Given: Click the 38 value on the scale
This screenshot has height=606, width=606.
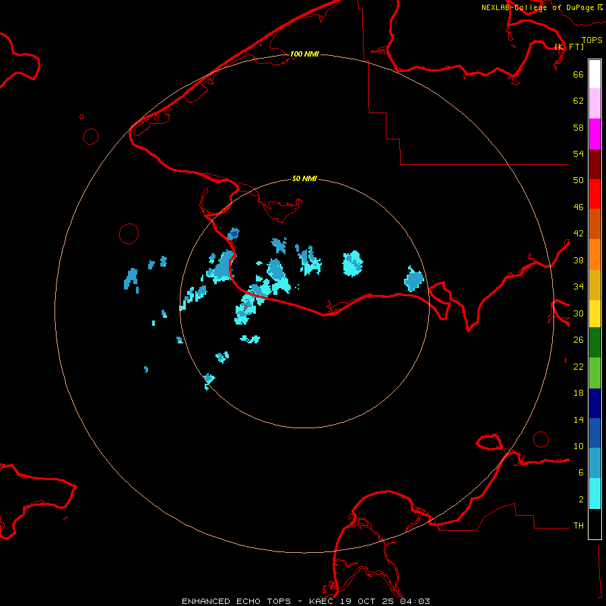Looking at the screenshot, I should click(x=578, y=260).
